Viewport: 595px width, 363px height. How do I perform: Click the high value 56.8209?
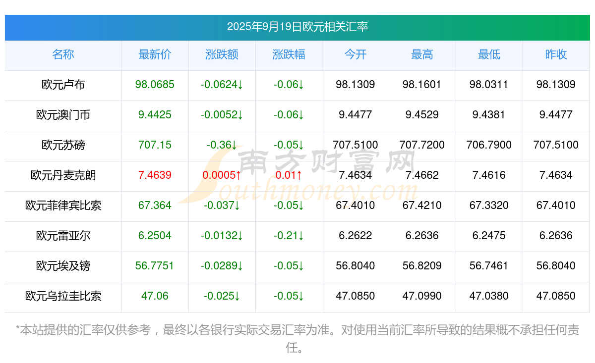point(422,266)
